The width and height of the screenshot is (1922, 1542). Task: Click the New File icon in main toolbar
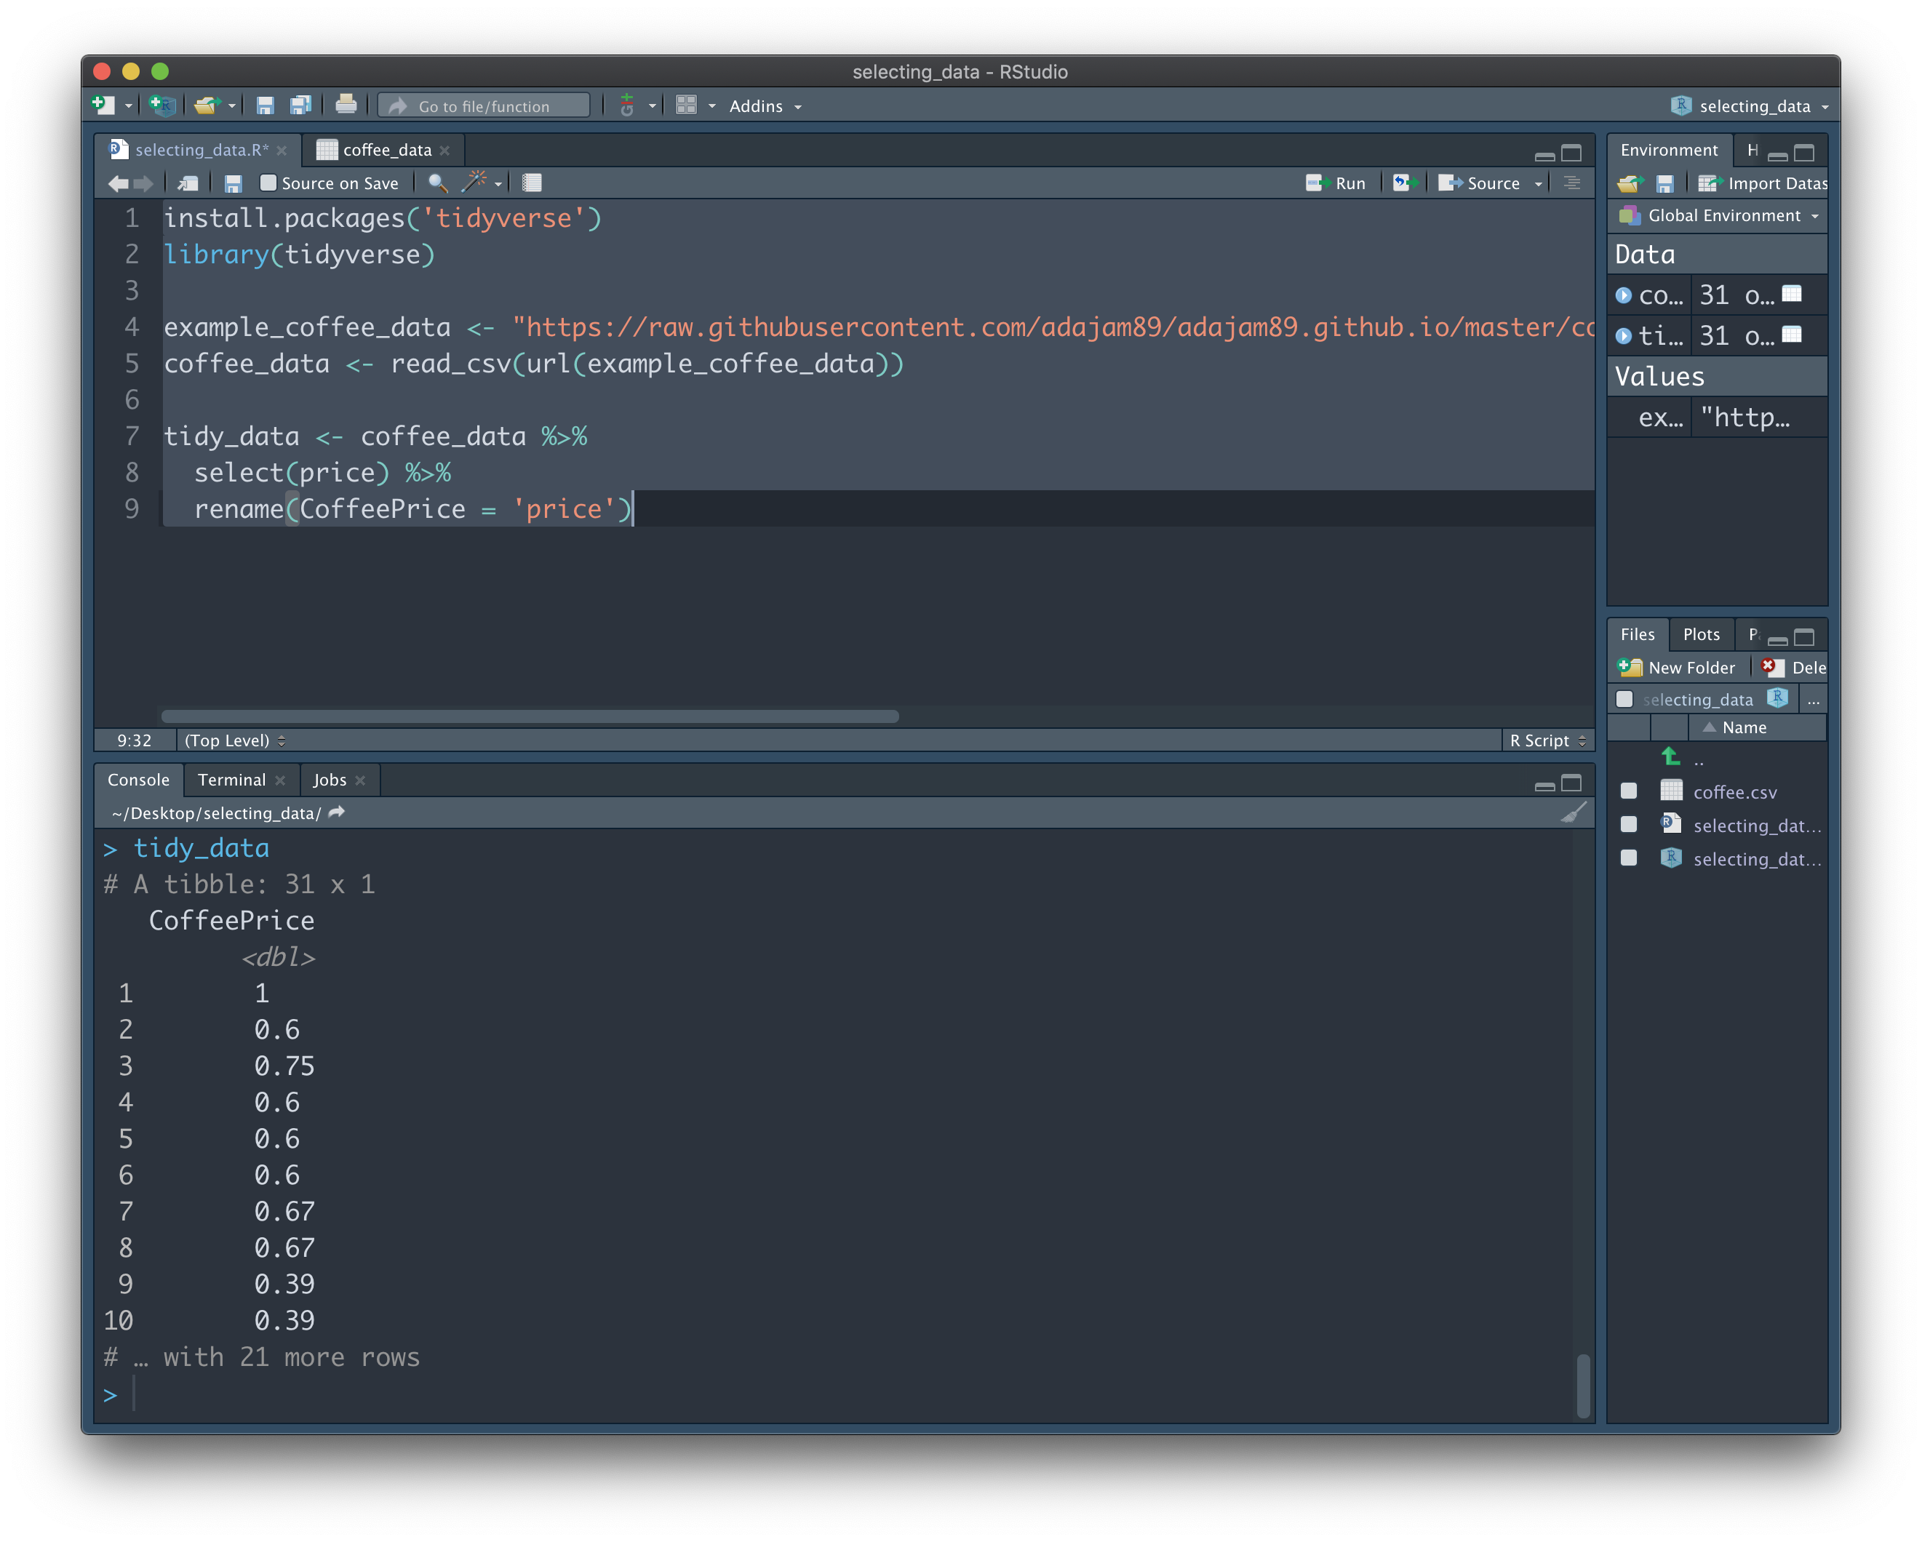(103, 105)
